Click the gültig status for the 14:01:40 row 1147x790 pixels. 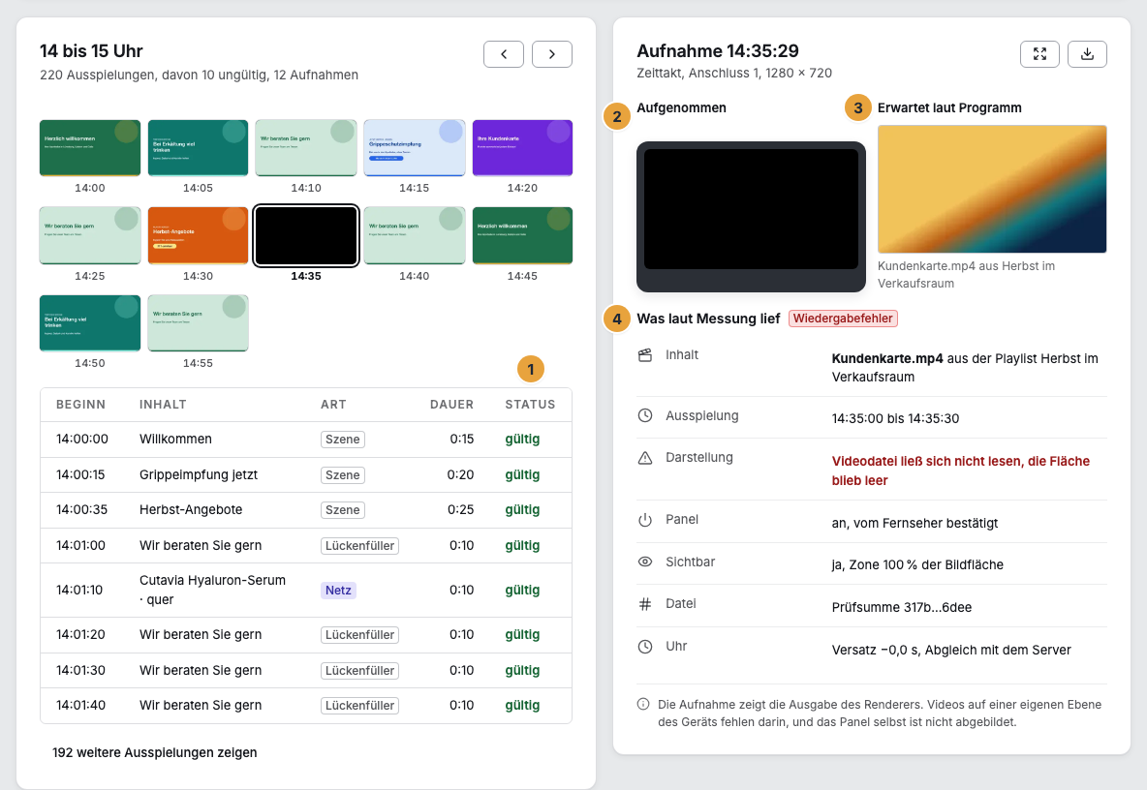click(522, 706)
